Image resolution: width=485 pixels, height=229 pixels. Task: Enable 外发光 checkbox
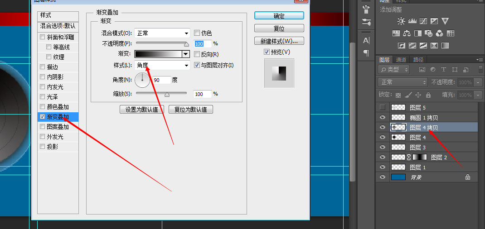(43, 137)
